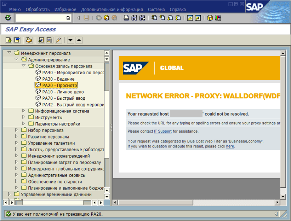Screen dimensions: 291x221
Task: Click the SAP Business Workplace icon
Action: pyautogui.click(x=29, y=40)
